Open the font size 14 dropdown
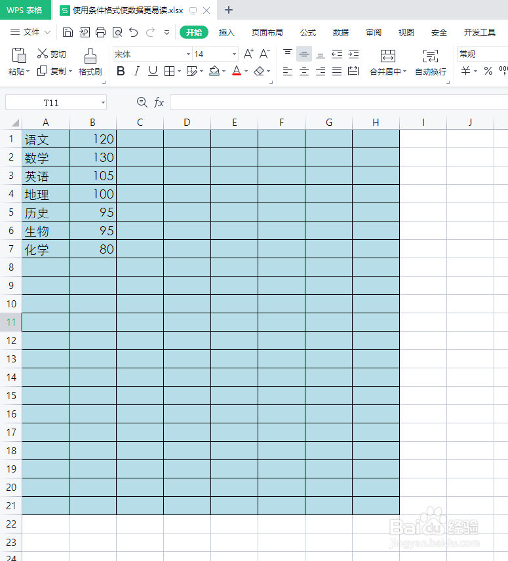The image size is (508, 561). [x=234, y=54]
